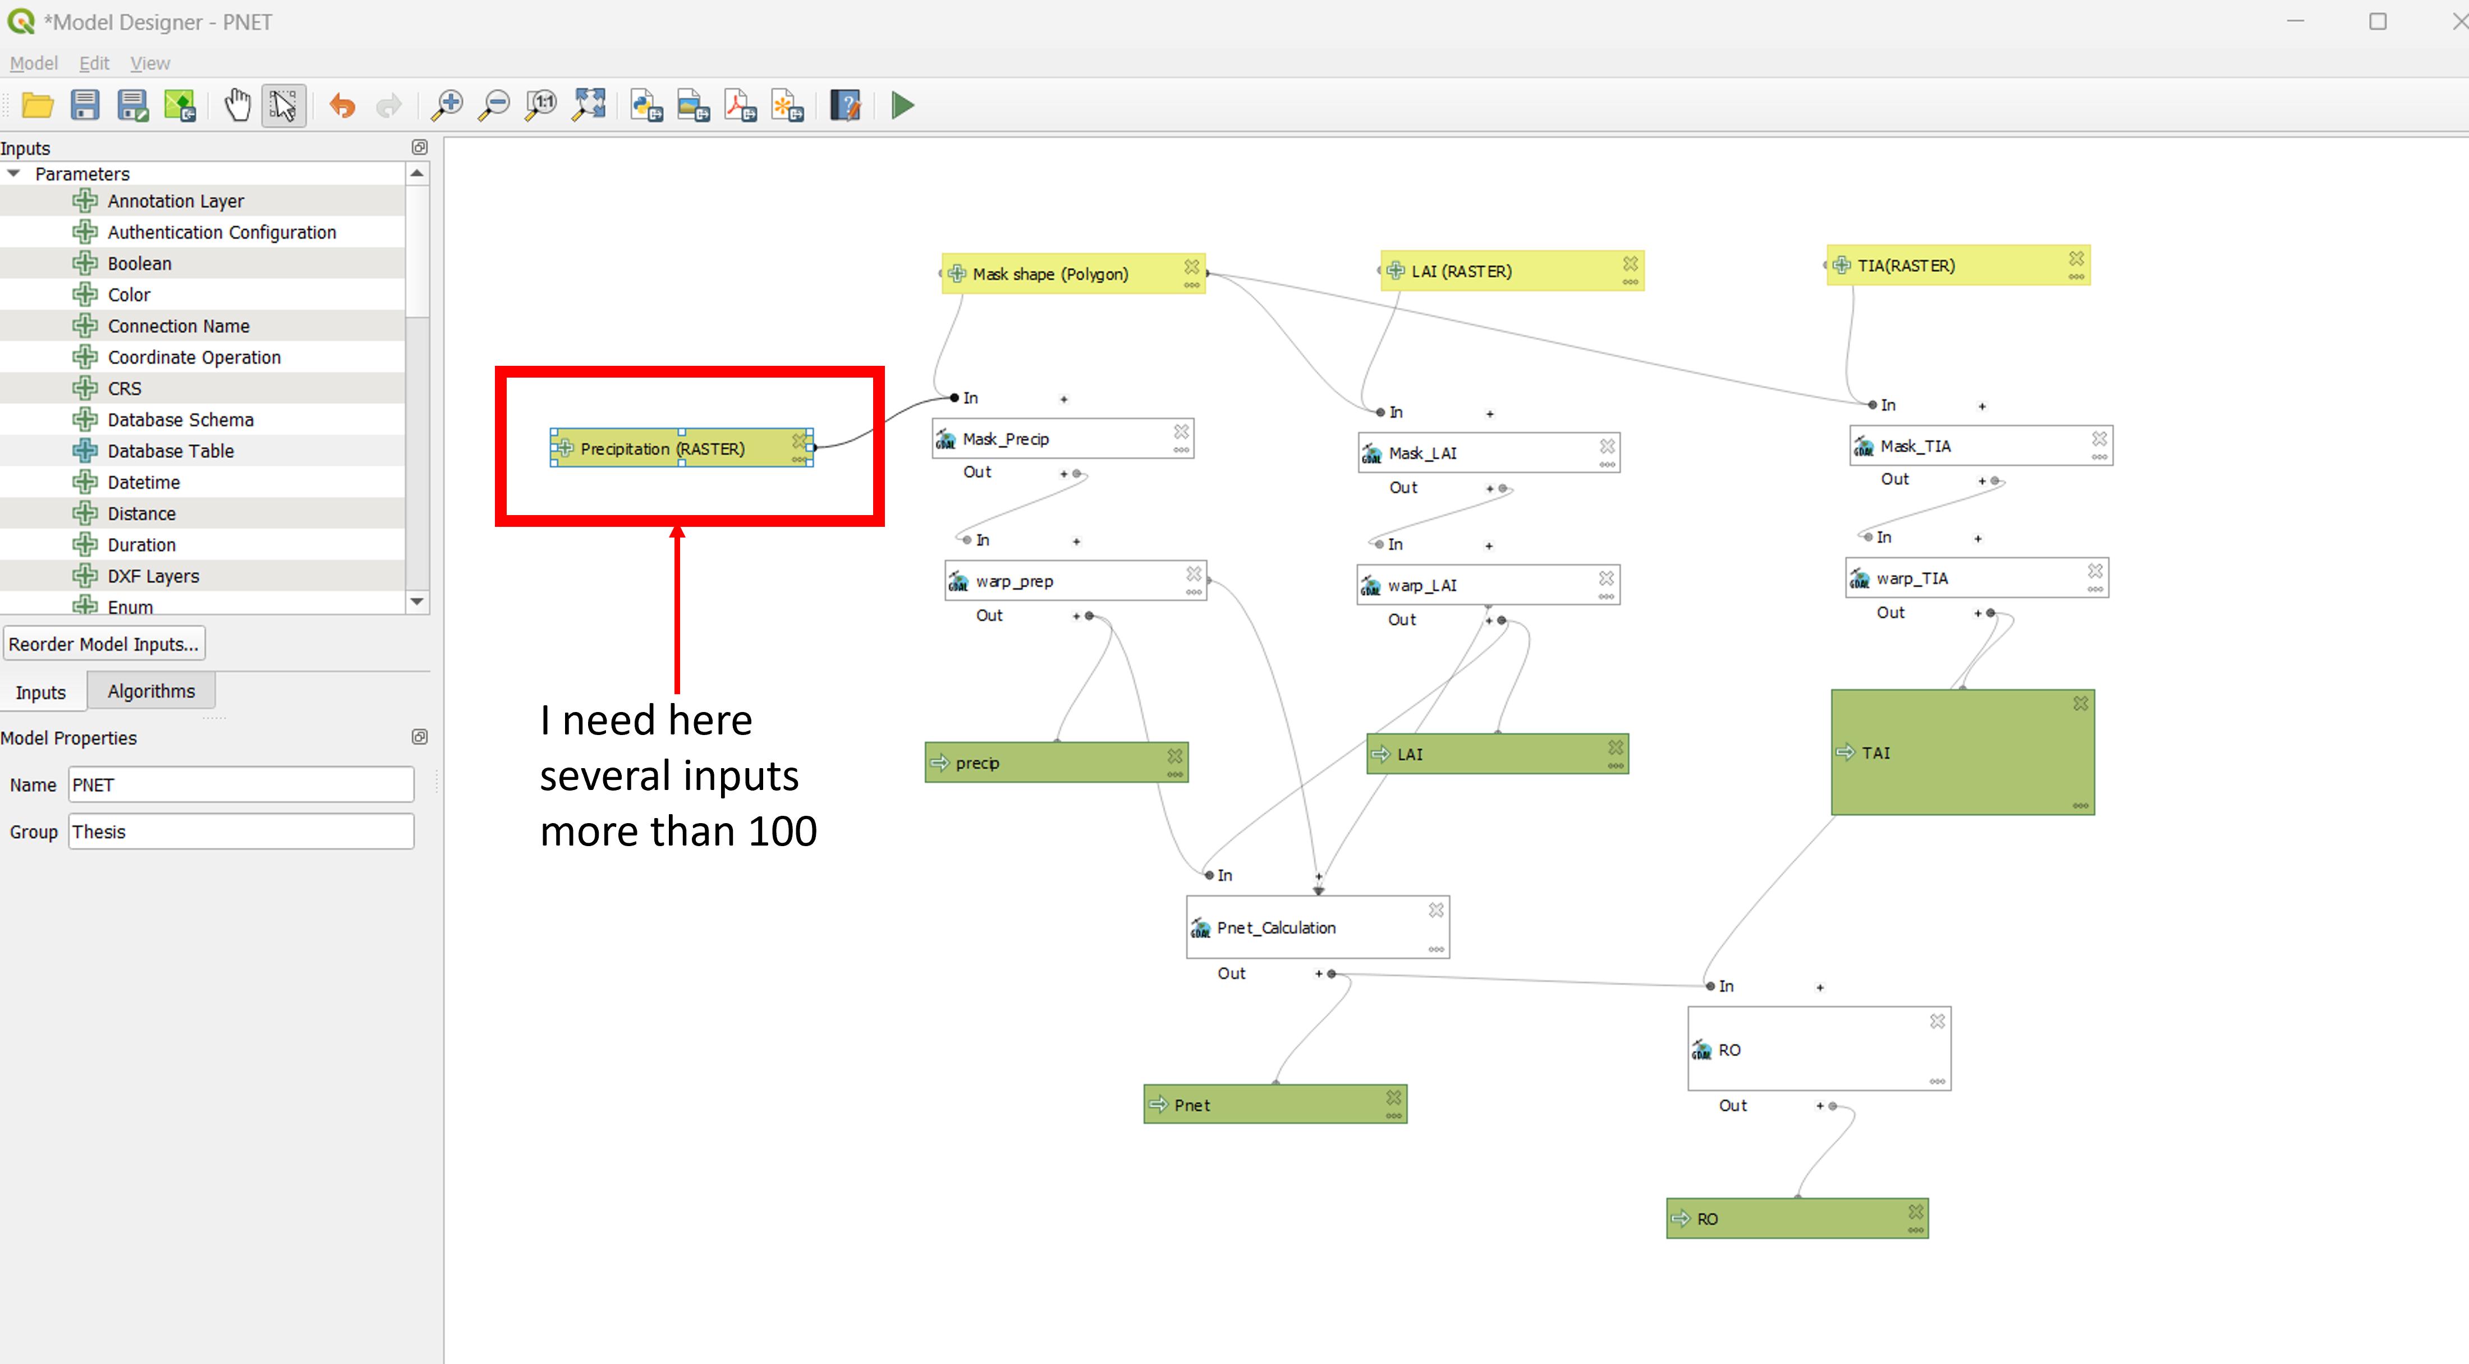Screen dimensions: 2469x1364
Task: Undo the last model edit
Action: tap(342, 105)
